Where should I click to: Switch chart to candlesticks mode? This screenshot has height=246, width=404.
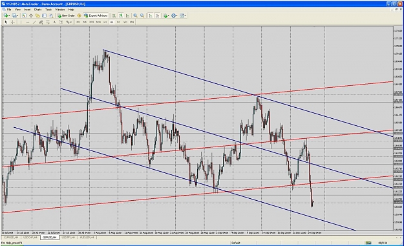(x=121, y=15)
